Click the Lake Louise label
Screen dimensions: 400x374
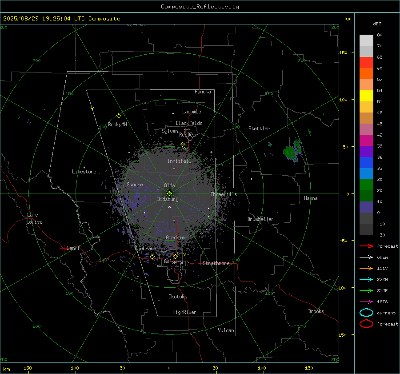(x=34, y=218)
